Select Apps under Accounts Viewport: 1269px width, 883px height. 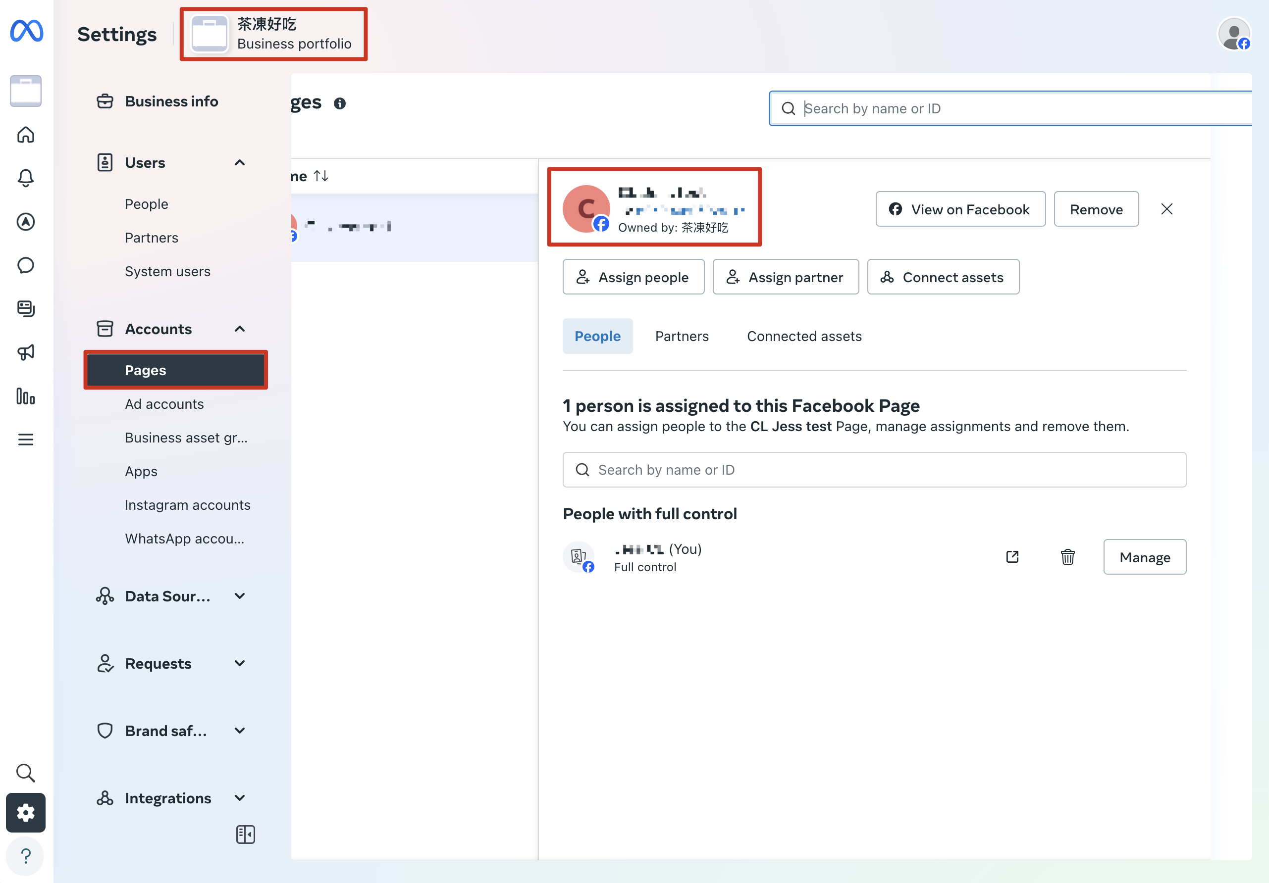141,472
